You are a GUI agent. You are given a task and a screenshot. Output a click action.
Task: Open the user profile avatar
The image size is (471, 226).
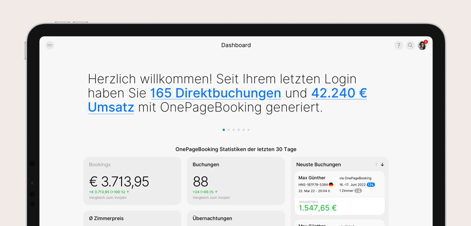coord(422,46)
